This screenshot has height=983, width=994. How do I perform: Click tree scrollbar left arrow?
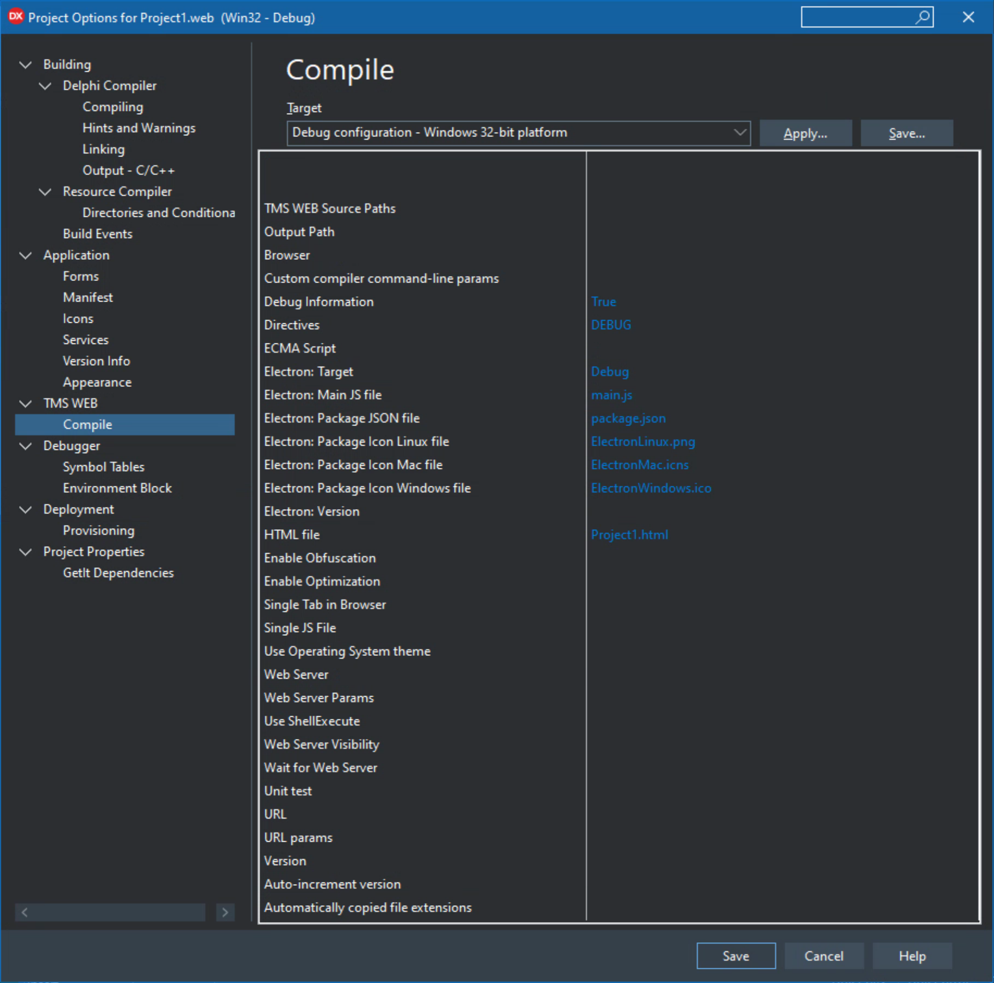pos(24,912)
